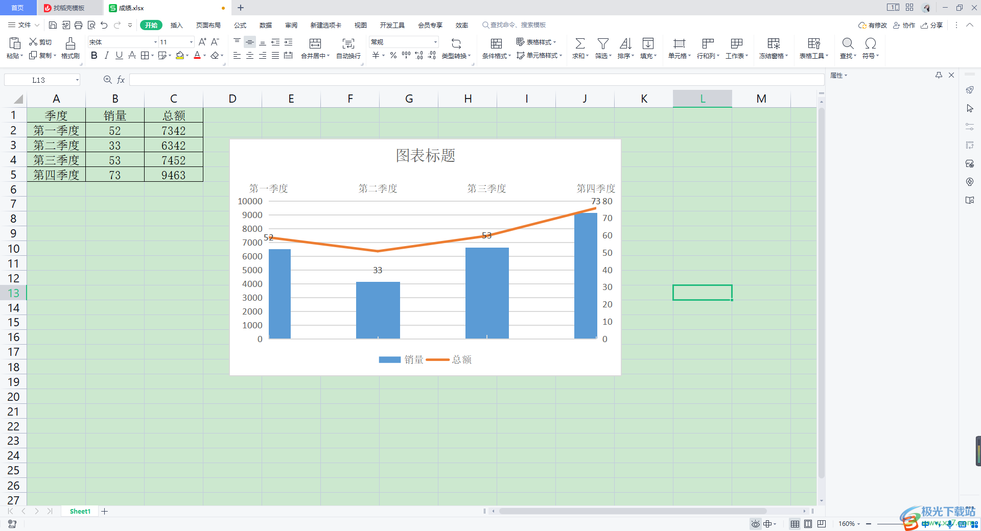Image resolution: width=981 pixels, height=531 pixels.
Task: Click the Find (查找) magnifier icon
Action: (x=848, y=43)
